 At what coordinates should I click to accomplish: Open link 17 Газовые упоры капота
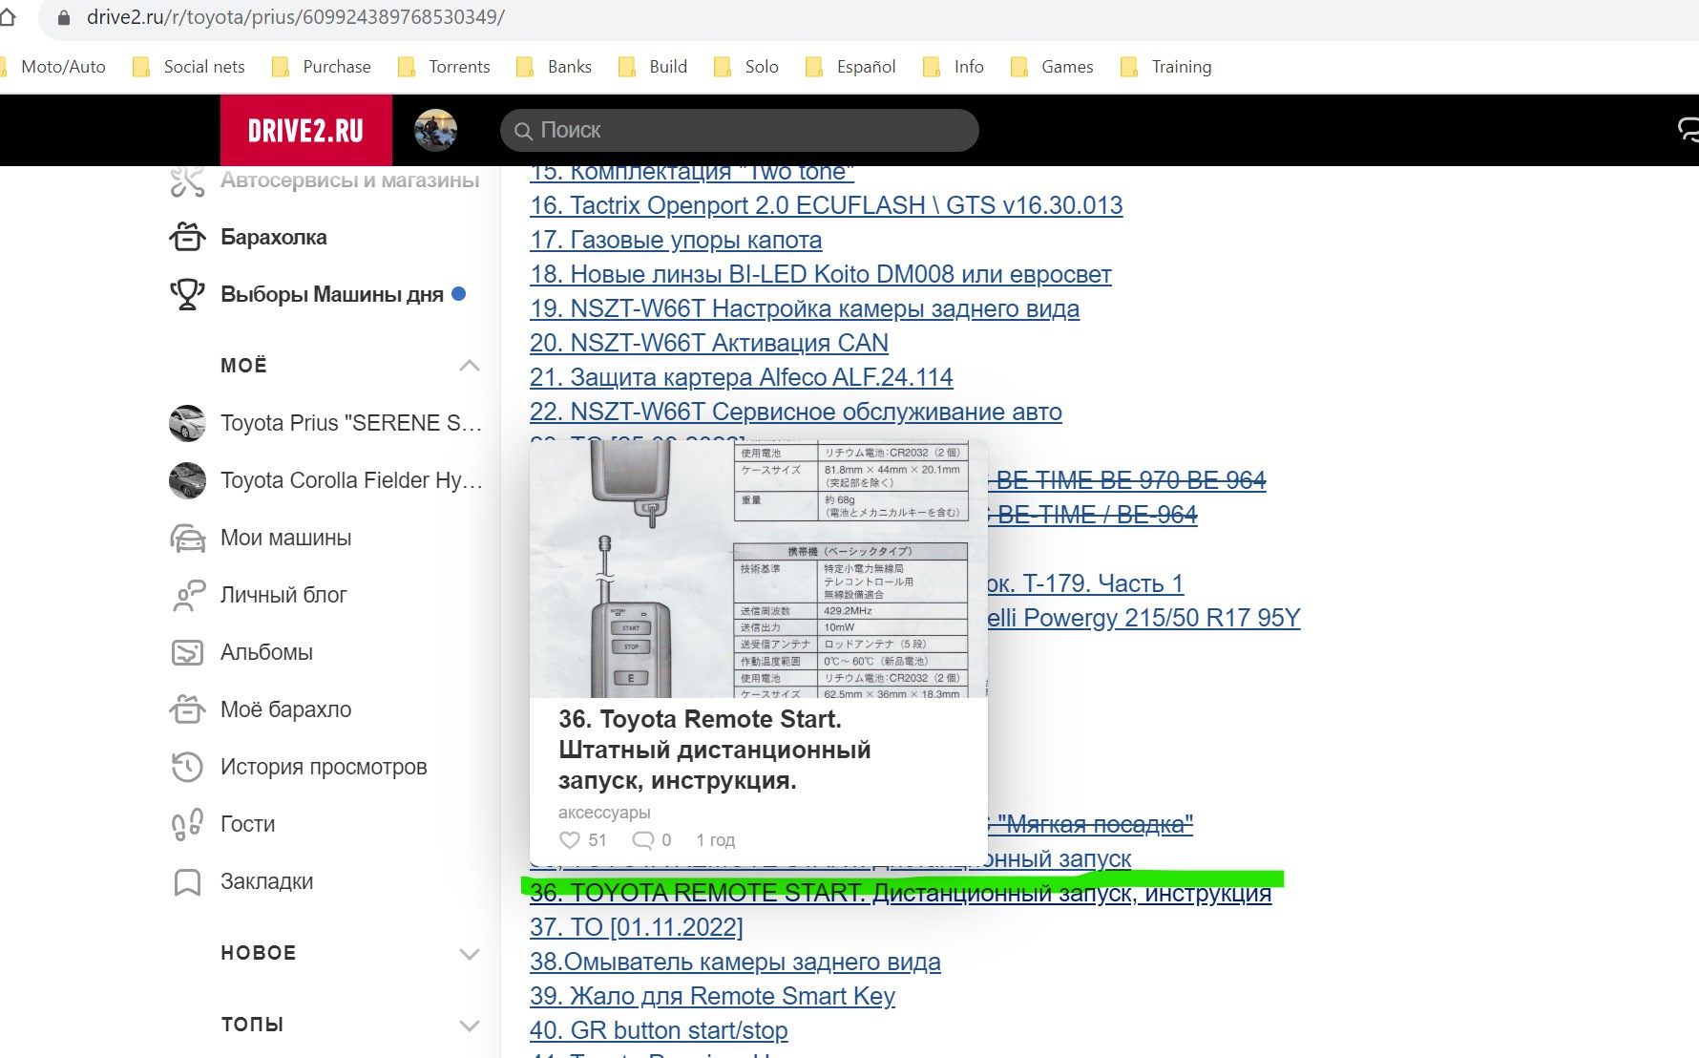[676, 240]
